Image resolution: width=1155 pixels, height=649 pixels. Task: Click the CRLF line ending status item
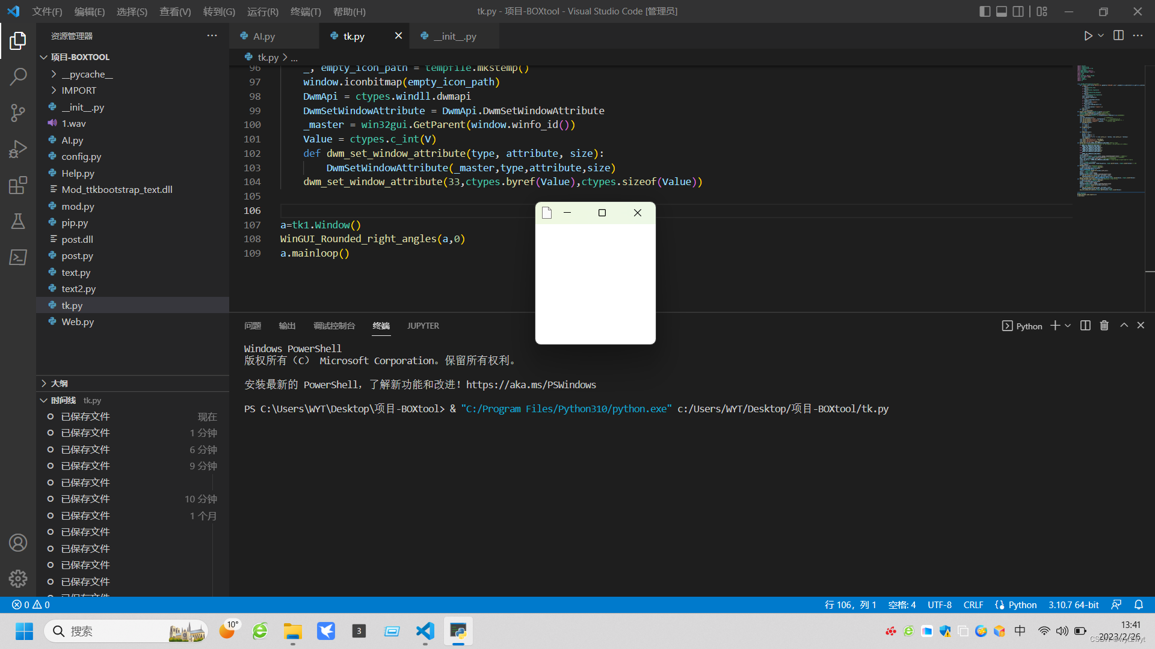click(973, 605)
